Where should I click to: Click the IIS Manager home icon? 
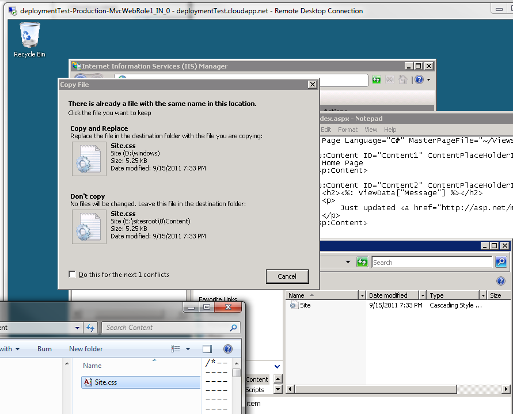click(x=403, y=79)
